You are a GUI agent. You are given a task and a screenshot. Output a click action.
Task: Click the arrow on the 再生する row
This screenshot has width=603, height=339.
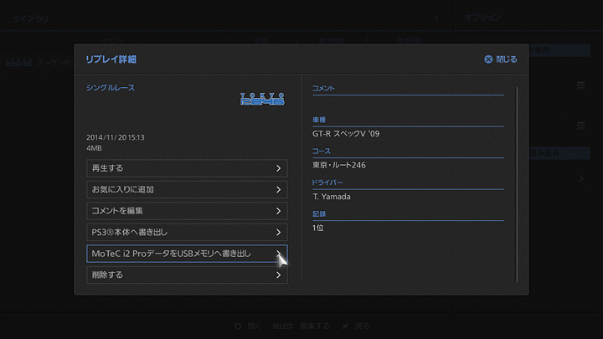click(278, 168)
